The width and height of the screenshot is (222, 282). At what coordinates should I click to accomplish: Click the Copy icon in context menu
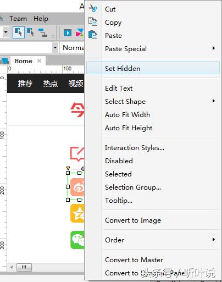pos(93,21)
